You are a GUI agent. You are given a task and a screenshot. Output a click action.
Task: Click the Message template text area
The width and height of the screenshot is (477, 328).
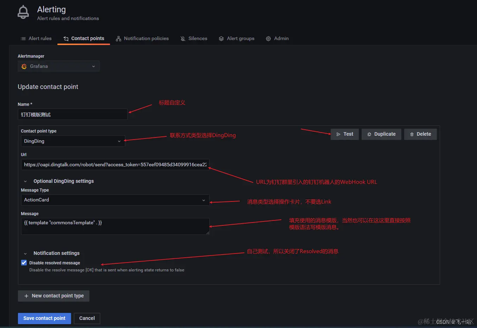(x=115, y=226)
